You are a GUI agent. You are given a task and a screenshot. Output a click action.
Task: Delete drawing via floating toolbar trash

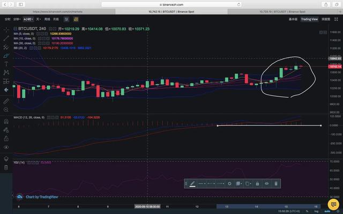tap(276, 184)
